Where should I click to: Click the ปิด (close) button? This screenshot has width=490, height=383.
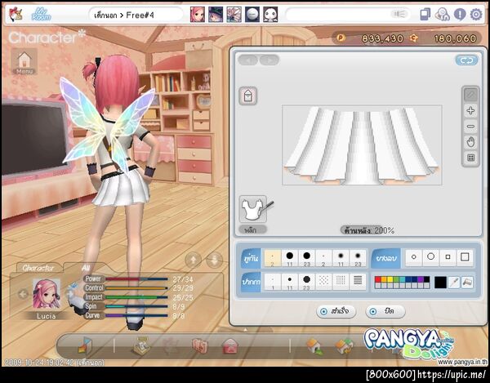click(385, 311)
